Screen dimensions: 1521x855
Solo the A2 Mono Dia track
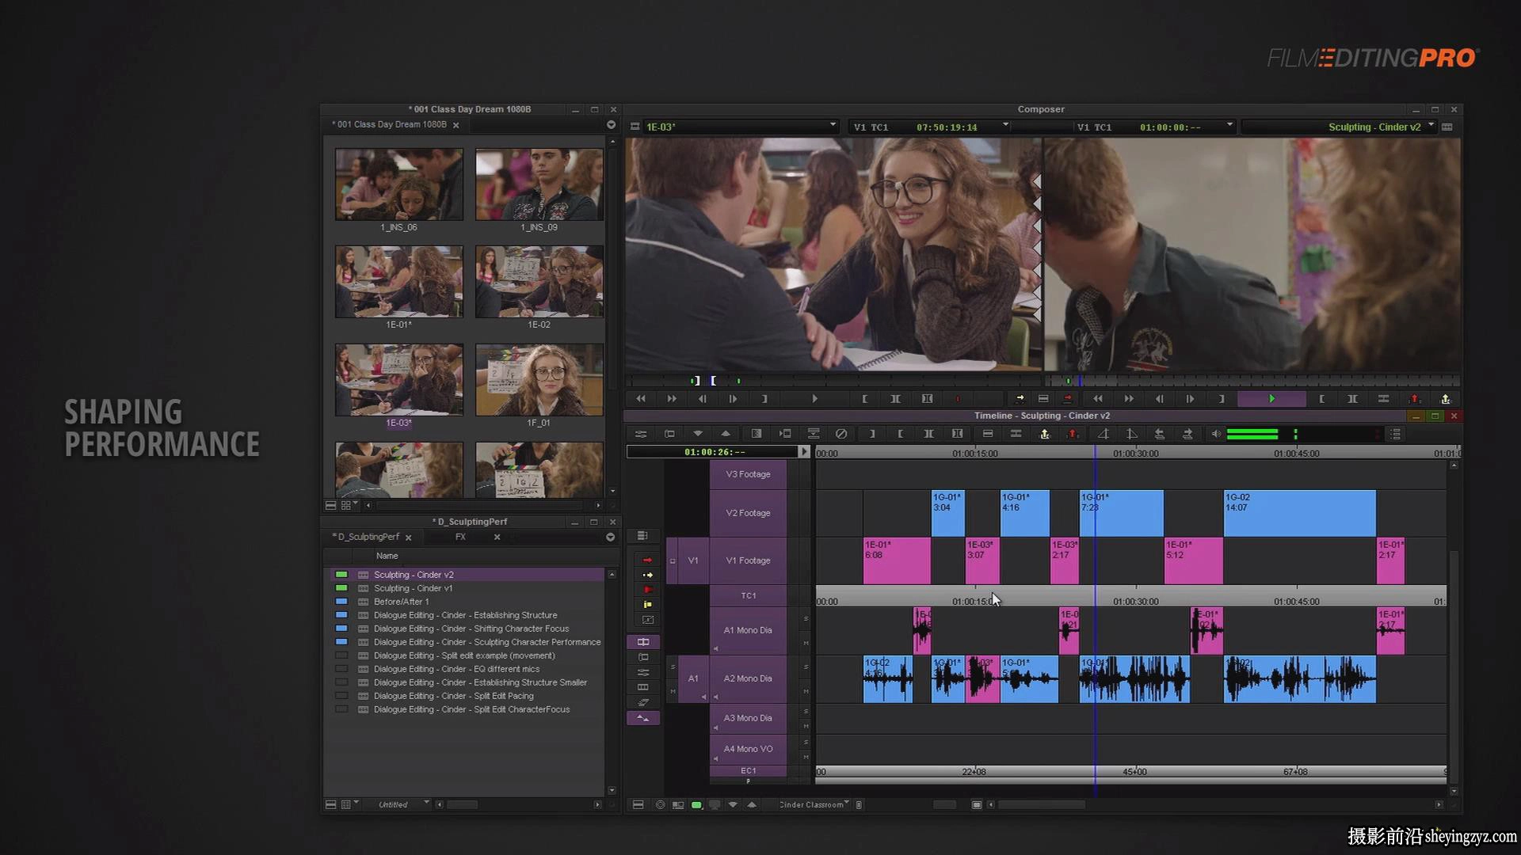(806, 667)
